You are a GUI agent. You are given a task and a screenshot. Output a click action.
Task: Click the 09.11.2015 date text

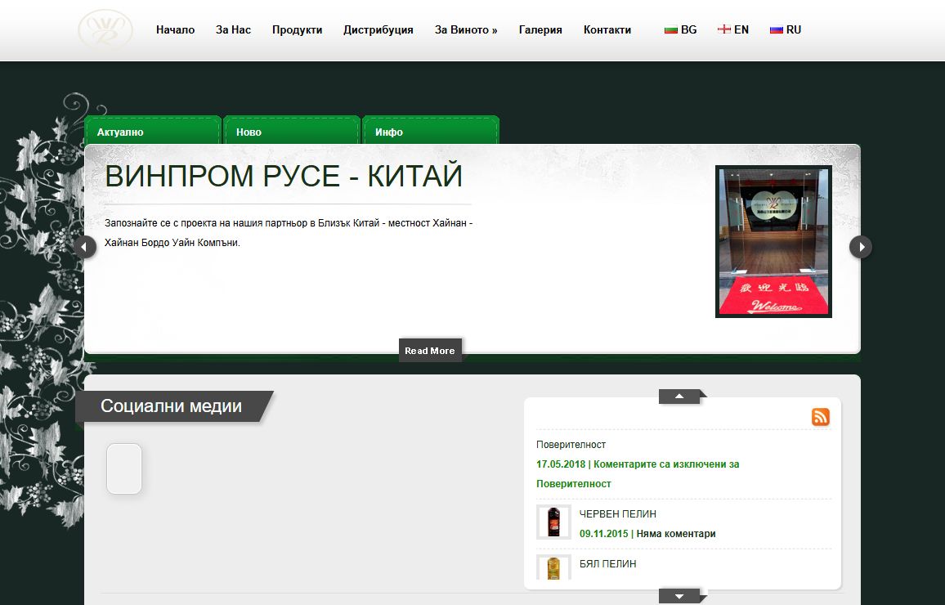coord(603,534)
